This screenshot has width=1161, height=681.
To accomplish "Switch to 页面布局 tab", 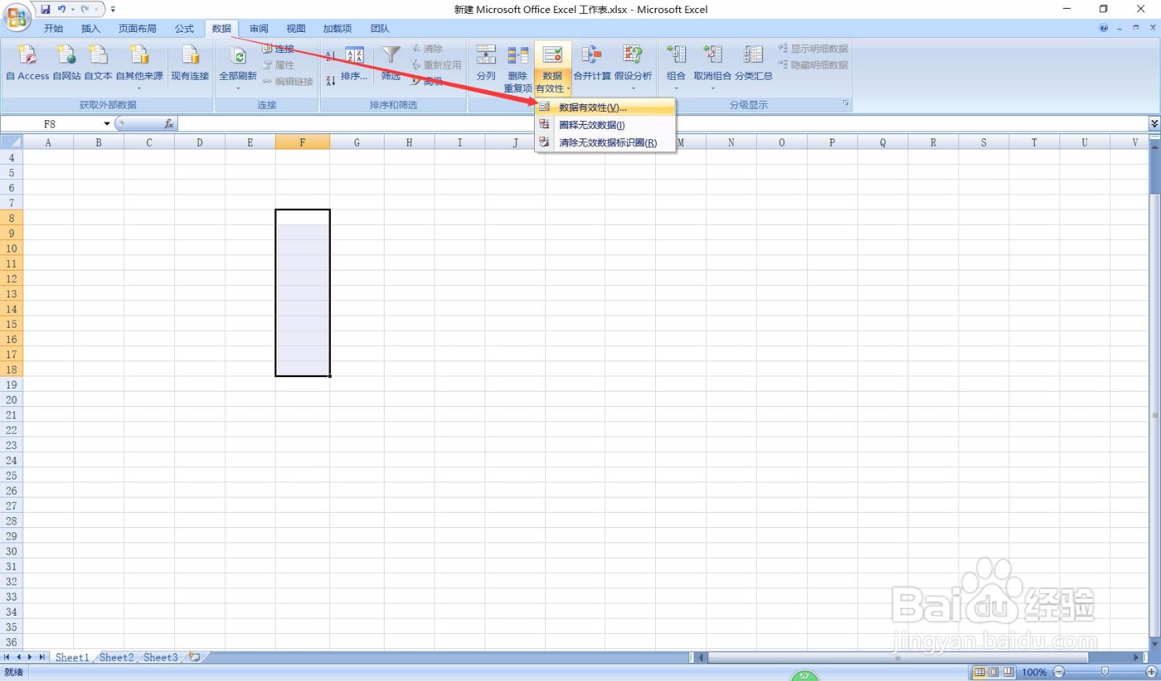I will coord(137,28).
